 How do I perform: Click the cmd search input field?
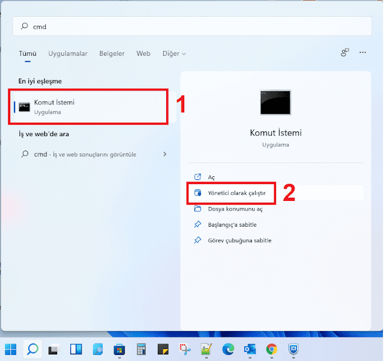point(192,26)
